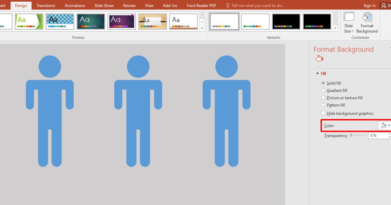Expand the Variants gallery more arrow
The image size is (391, 205).
point(336,28)
